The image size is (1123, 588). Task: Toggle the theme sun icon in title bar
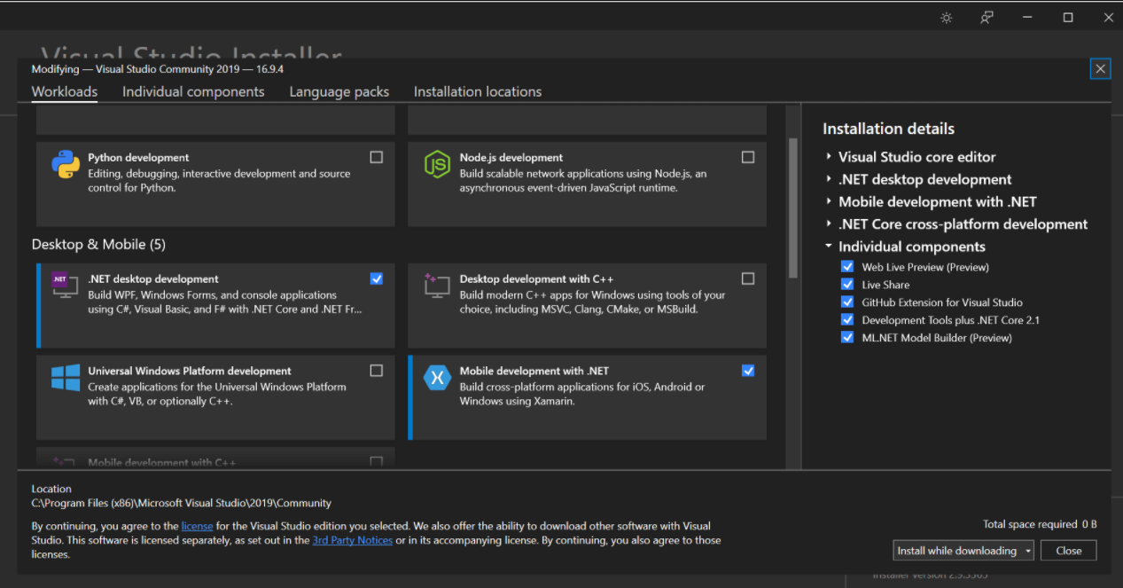click(x=947, y=18)
